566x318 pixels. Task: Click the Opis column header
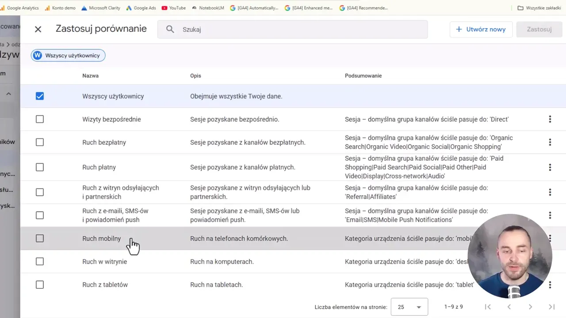[x=195, y=76]
